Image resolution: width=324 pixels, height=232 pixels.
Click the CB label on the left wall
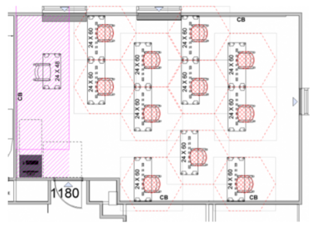[20, 96]
